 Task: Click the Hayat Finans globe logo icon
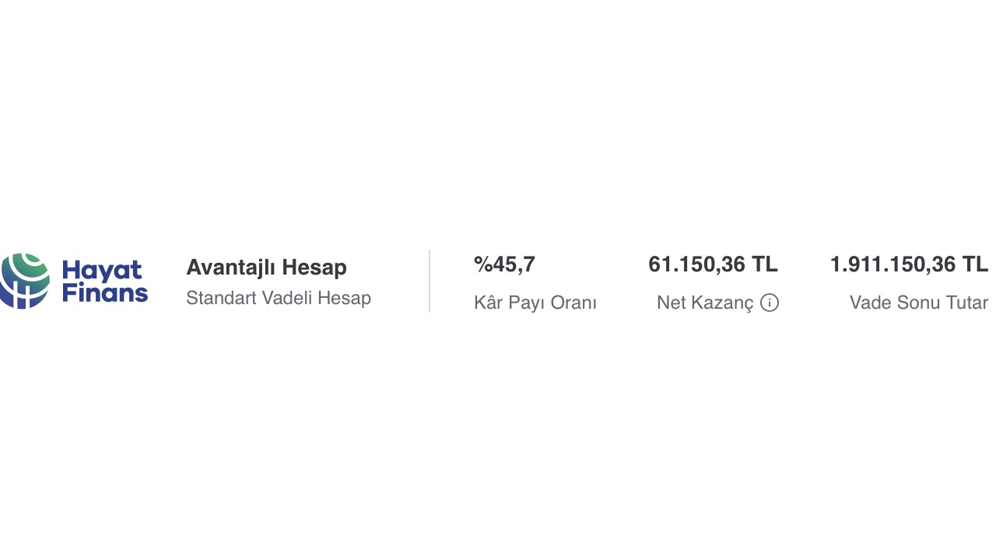point(25,281)
